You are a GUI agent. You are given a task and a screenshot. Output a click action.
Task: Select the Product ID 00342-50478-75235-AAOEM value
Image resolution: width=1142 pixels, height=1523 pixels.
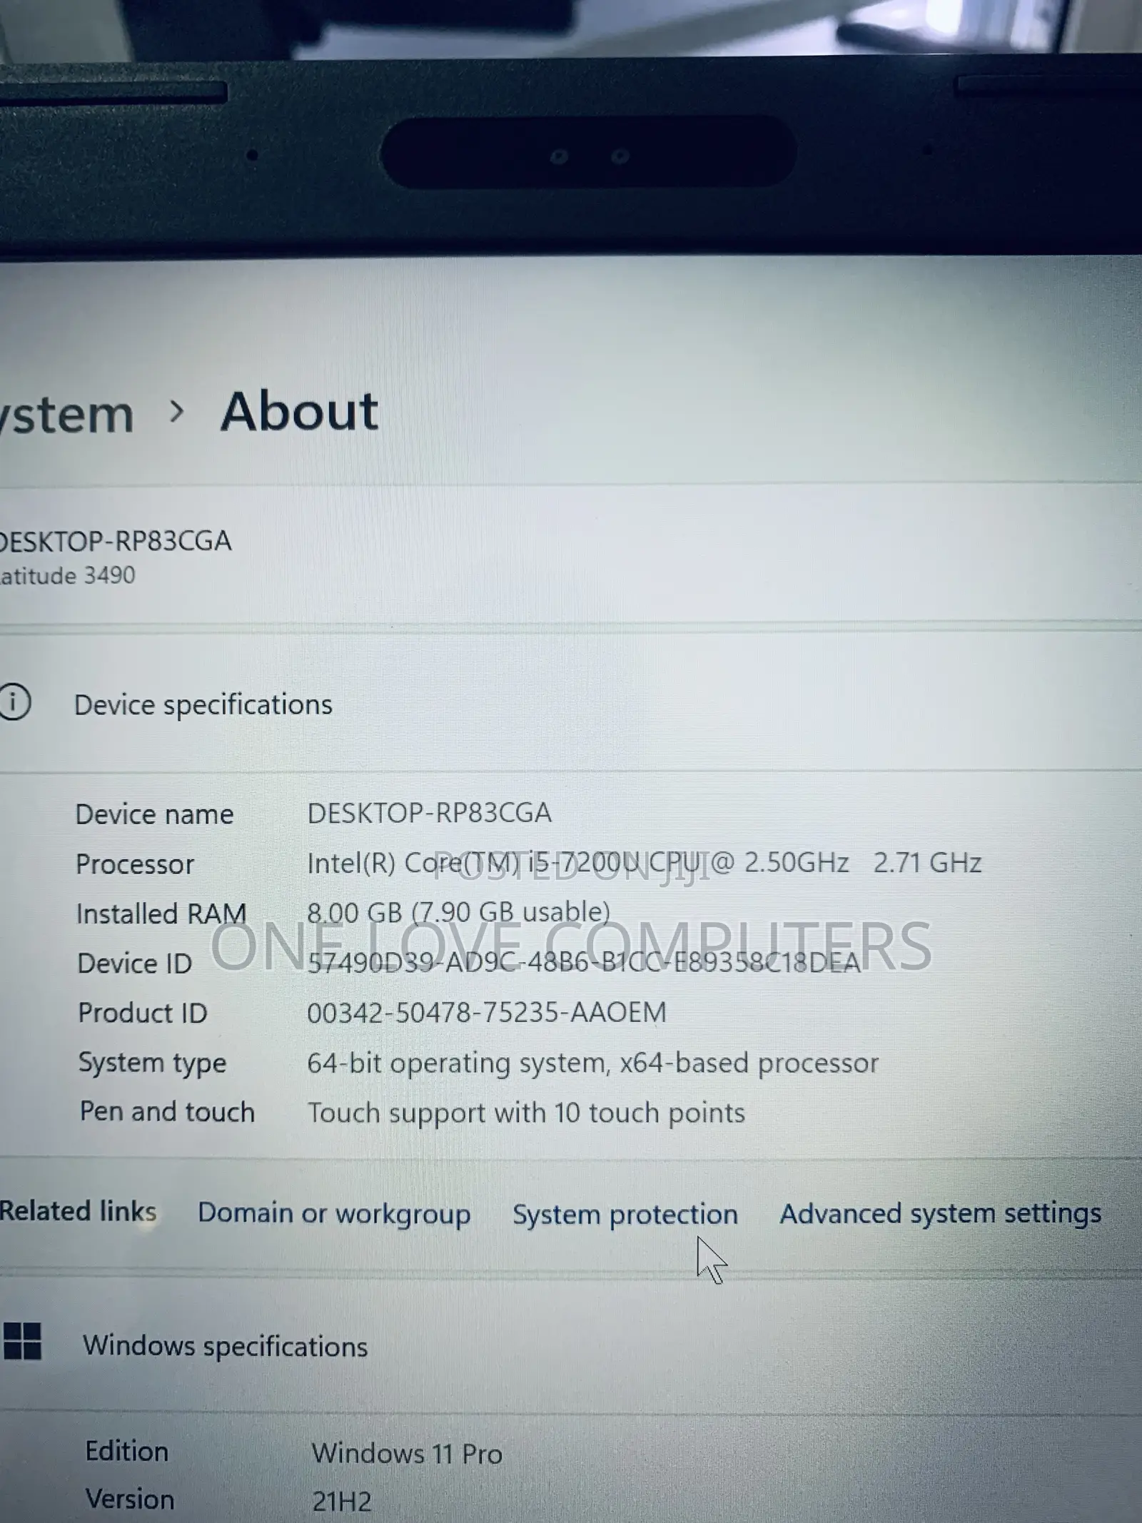point(487,1012)
